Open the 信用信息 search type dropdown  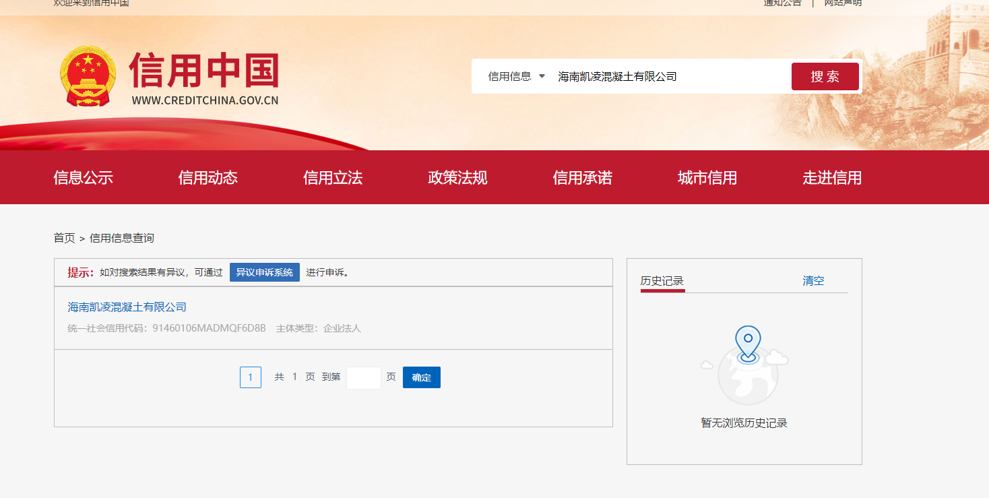[x=517, y=76]
